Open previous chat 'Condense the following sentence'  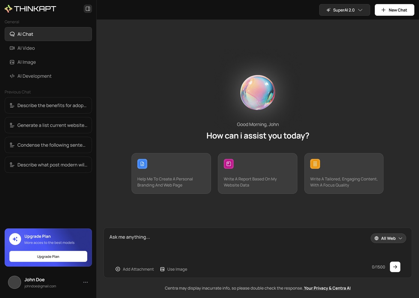[x=48, y=145]
